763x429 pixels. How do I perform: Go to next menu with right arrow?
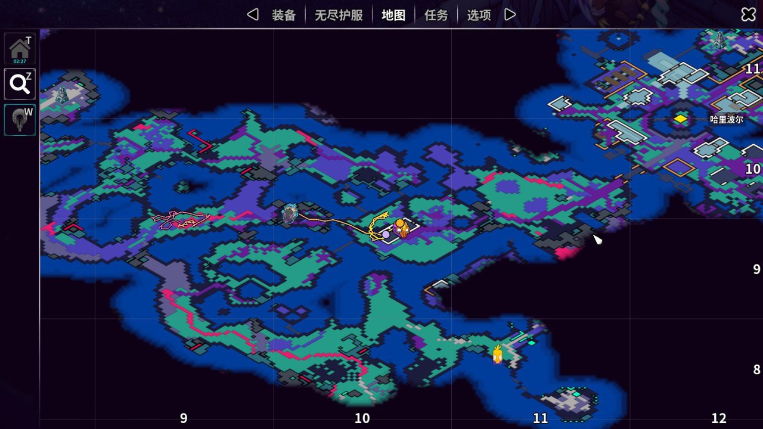pyautogui.click(x=510, y=14)
